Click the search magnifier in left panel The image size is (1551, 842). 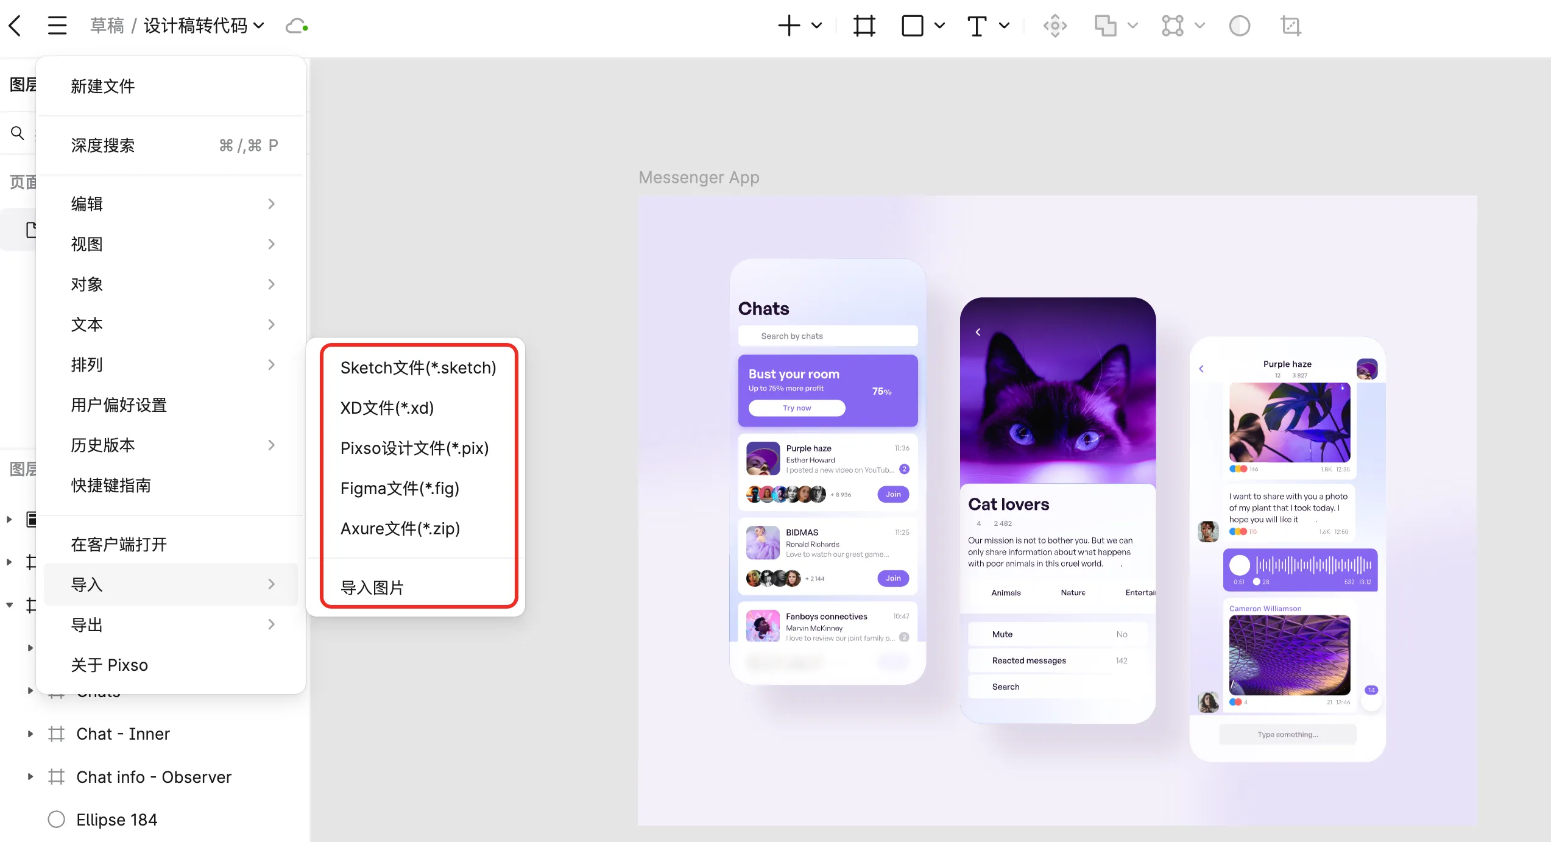click(18, 133)
